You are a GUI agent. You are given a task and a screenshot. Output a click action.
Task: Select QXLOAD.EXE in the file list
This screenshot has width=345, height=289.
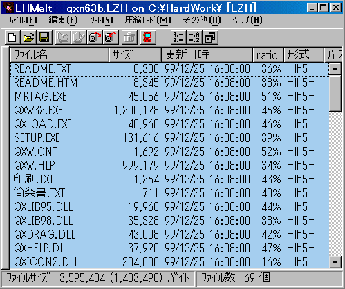(x=43, y=124)
